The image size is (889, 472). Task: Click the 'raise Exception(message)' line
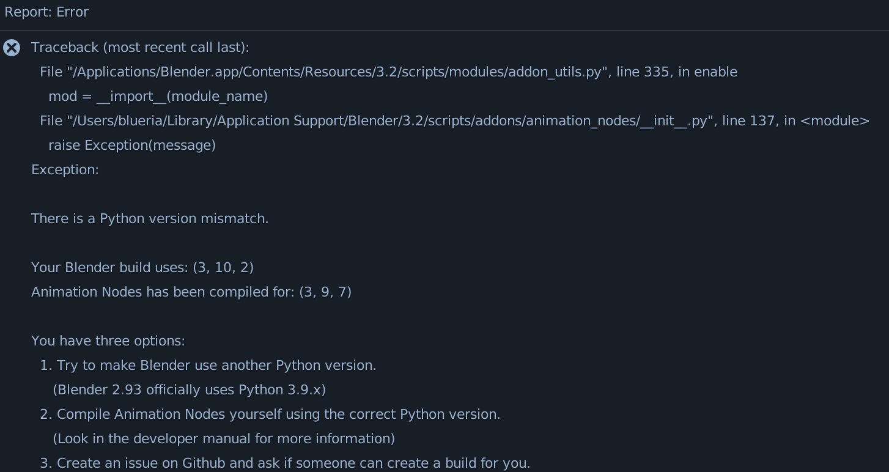[132, 146]
